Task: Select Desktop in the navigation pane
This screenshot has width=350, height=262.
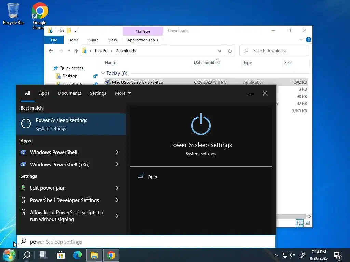Action: pos(70,76)
